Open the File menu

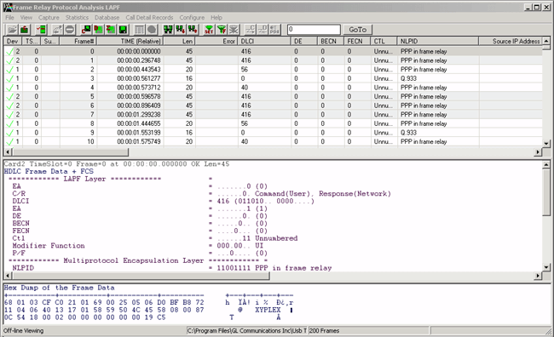click(9, 17)
